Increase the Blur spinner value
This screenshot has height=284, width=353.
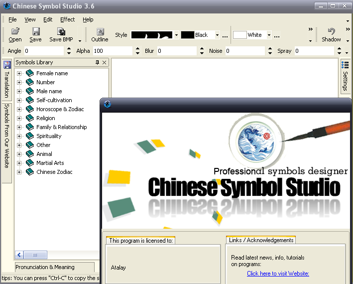coord(202,49)
